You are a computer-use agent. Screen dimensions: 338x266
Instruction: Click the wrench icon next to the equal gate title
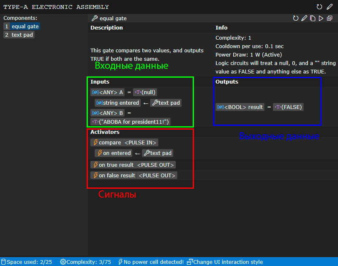(94, 18)
